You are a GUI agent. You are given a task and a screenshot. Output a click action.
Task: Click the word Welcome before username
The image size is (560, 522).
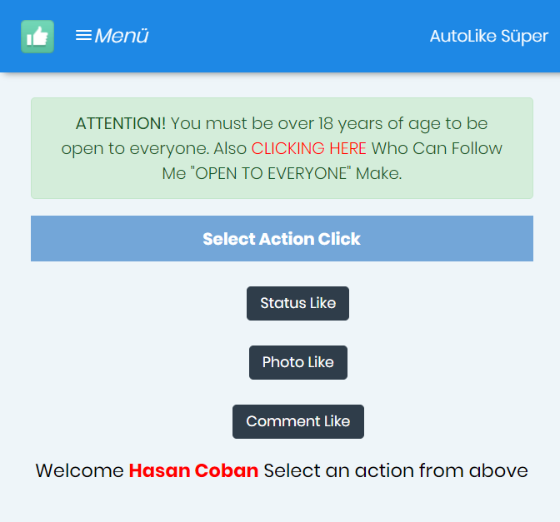tap(80, 470)
